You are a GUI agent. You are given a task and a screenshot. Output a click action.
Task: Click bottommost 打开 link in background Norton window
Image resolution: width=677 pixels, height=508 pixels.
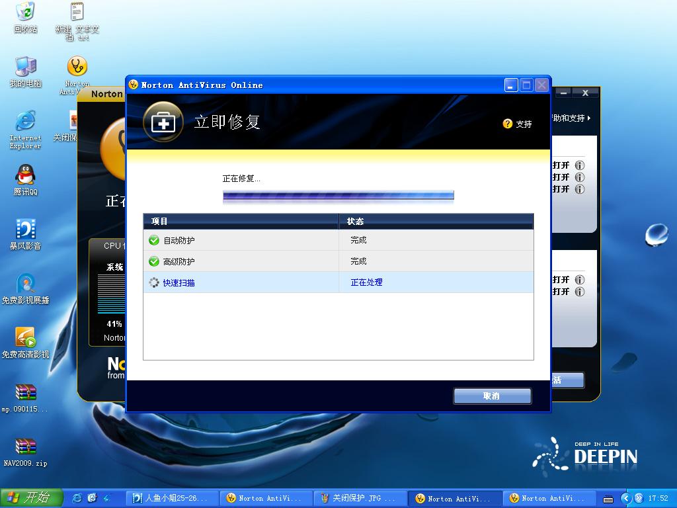(x=561, y=292)
